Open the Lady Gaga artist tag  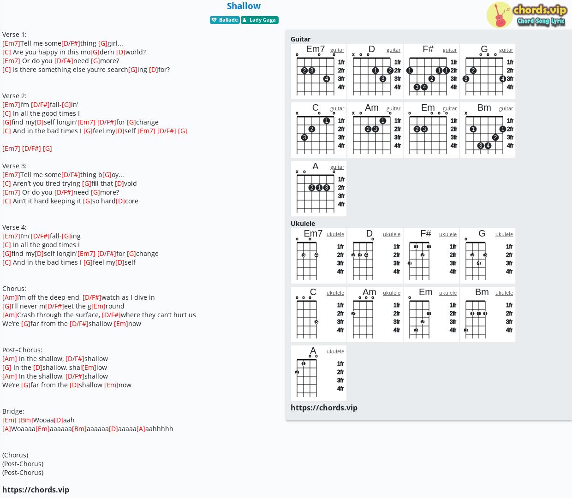(259, 20)
